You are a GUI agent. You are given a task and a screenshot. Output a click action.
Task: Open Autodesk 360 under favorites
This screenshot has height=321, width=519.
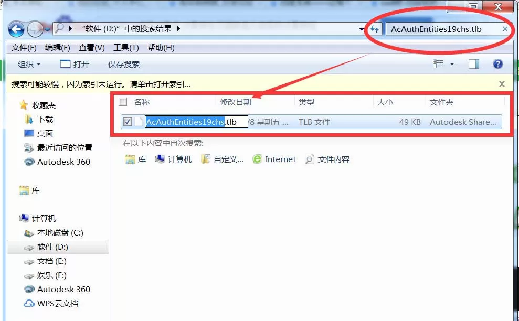63,162
